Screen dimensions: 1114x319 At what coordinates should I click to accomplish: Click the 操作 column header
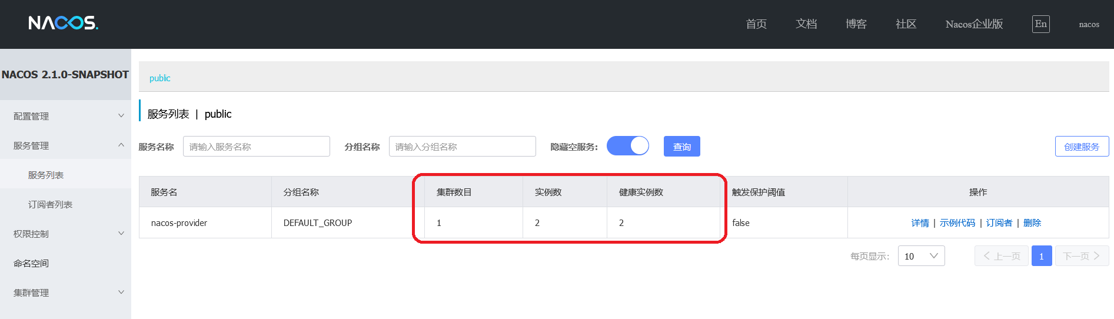coord(978,192)
